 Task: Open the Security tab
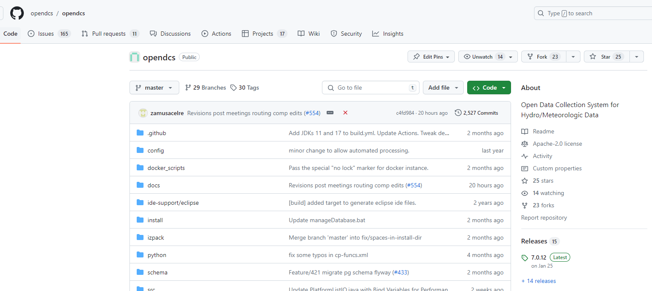pos(346,34)
